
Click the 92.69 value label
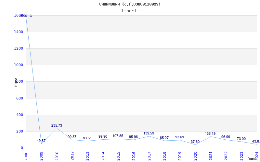click(x=180, y=137)
